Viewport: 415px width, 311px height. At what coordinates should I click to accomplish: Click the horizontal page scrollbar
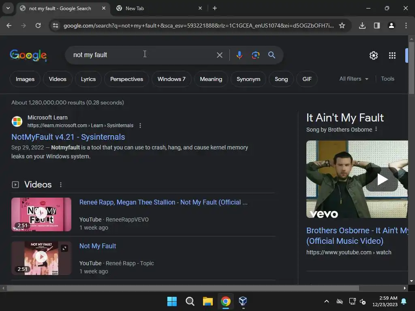click(183, 288)
